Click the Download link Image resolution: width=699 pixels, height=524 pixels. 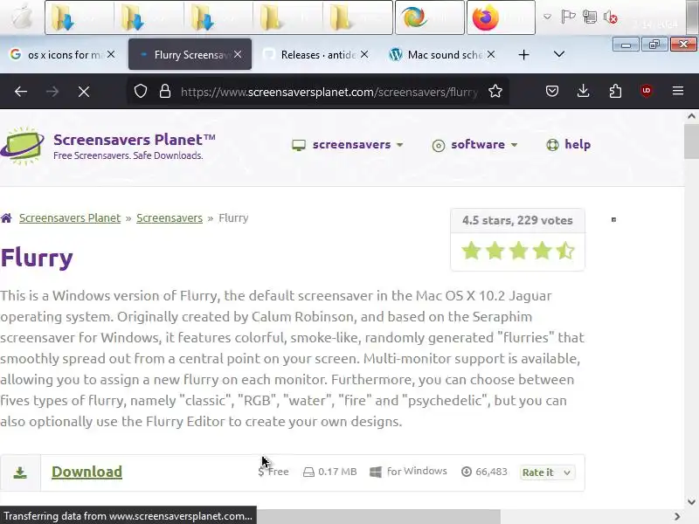point(87,472)
